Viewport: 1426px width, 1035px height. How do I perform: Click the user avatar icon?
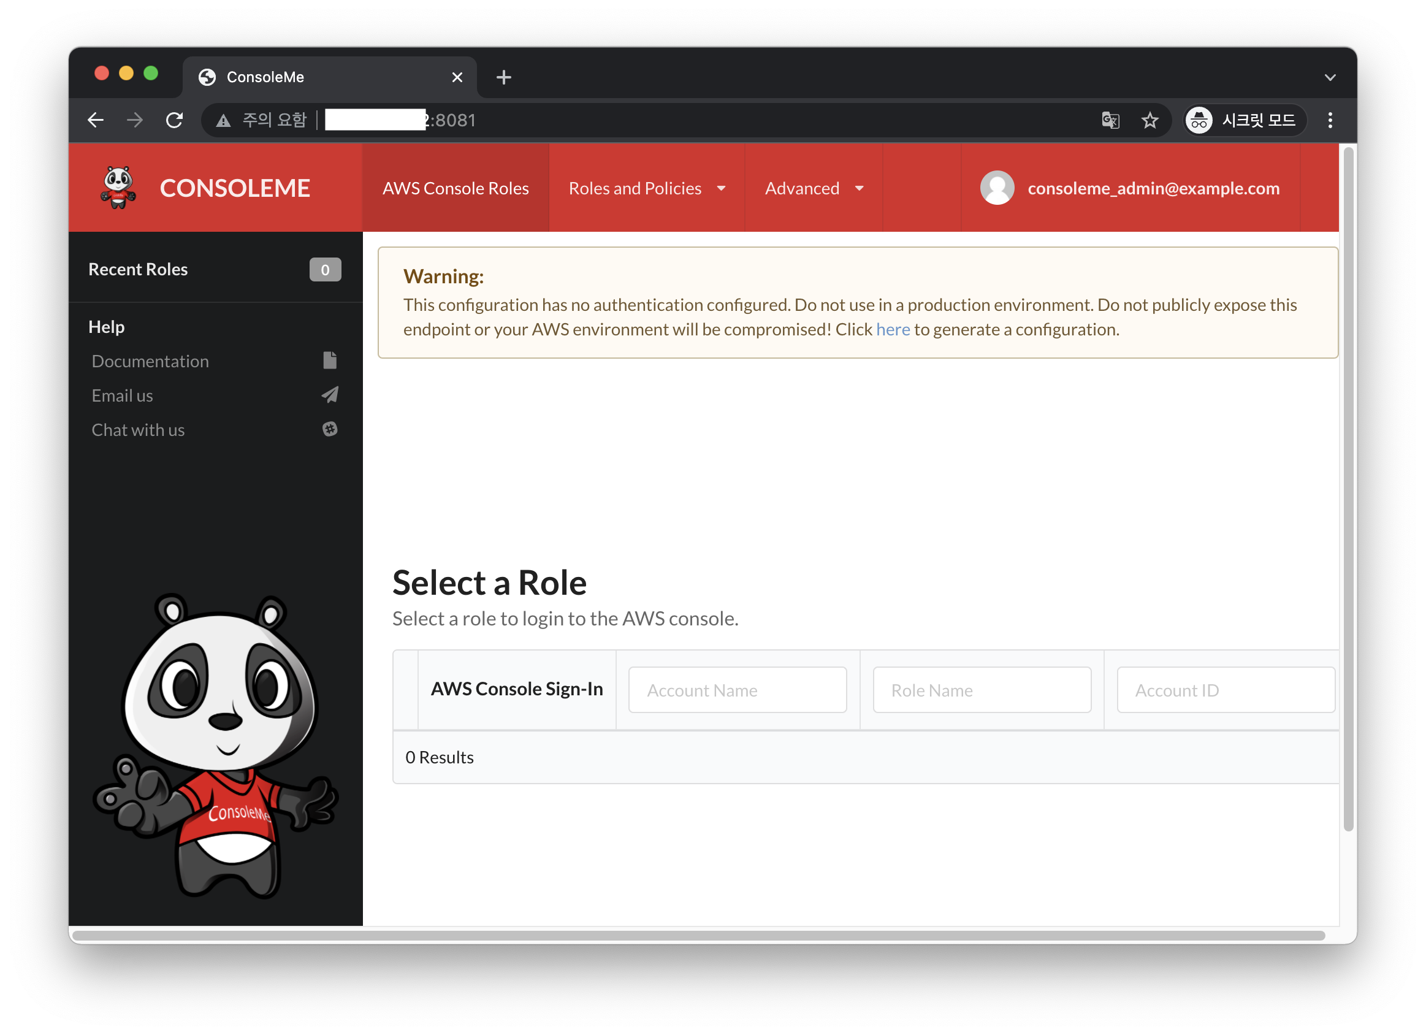[x=997, y=188]
